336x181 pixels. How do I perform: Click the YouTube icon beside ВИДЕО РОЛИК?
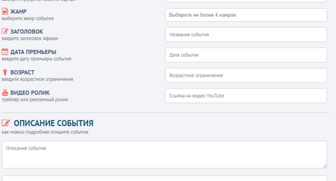[x=5, y=93]
